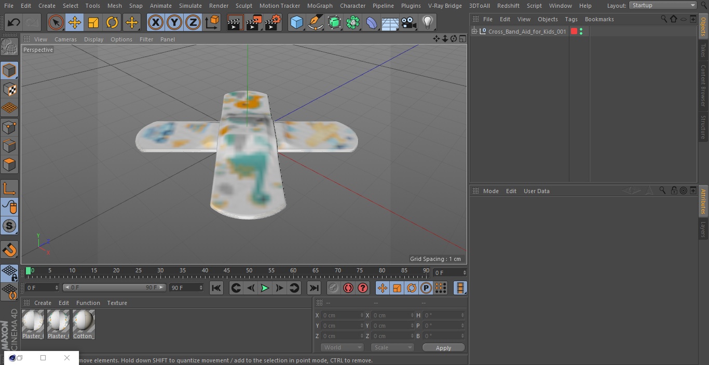Viewport: 709px width, 365px height.
Task: Activate the Scale tool
Action: click(x=93, y=22)
